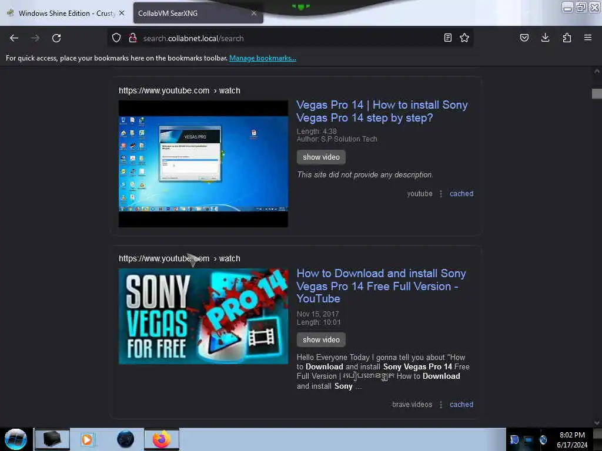The width and height of the screenshot is (602, 451).
Task: Click the Sony Vegas For Free thumbnail
Action: (203, 317)
